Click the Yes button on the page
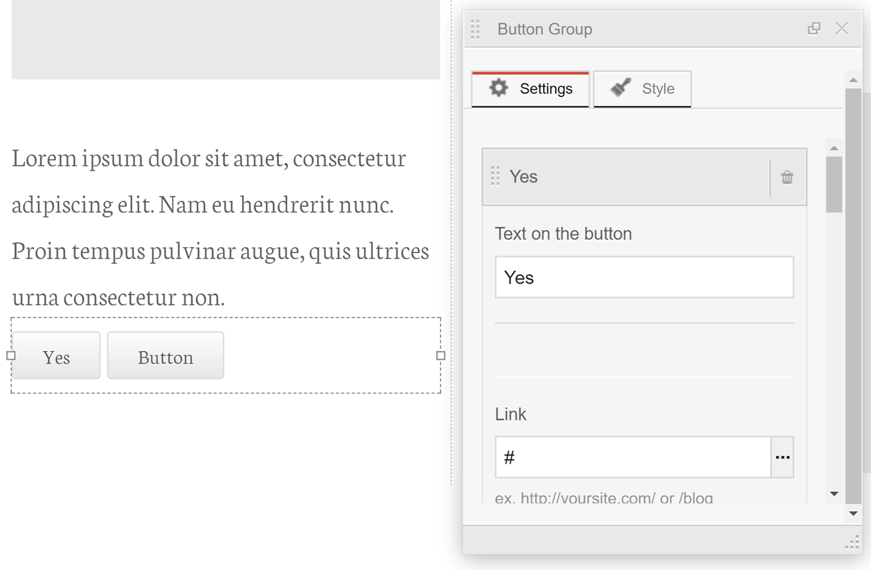 point(56,356)
